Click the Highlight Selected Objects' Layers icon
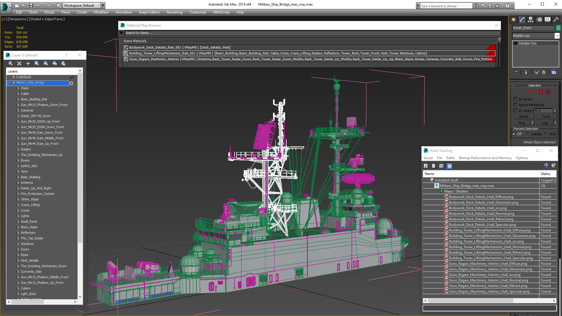 [x=46, y=63]
